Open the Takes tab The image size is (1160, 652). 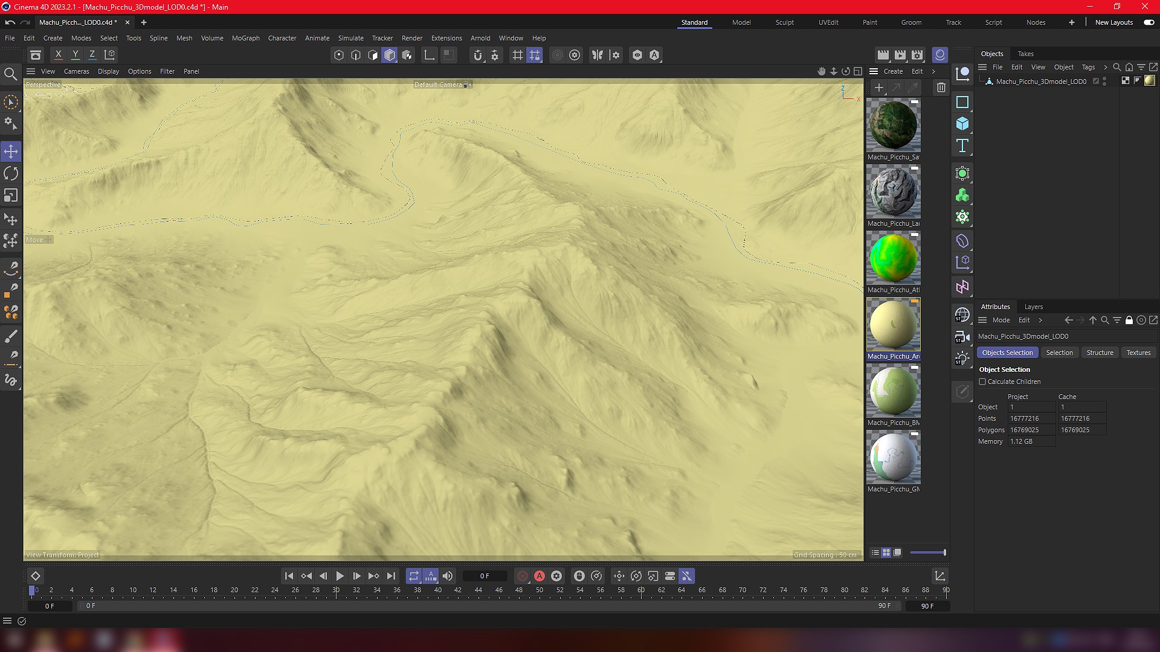coord(1025,54)
